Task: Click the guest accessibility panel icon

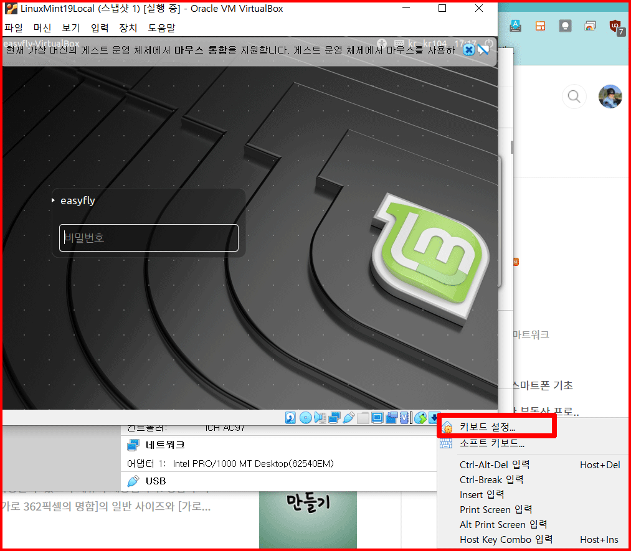Action: pyautogui.click(x=381, y=43)
